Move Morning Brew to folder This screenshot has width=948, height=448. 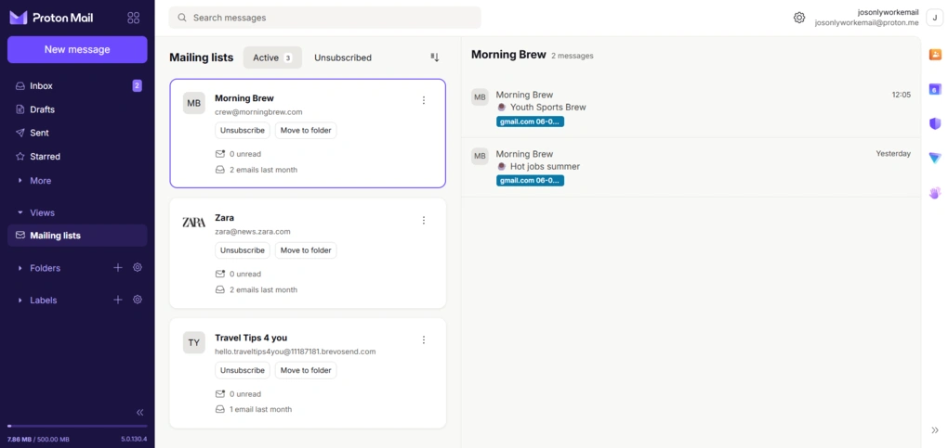coord(306,131)
